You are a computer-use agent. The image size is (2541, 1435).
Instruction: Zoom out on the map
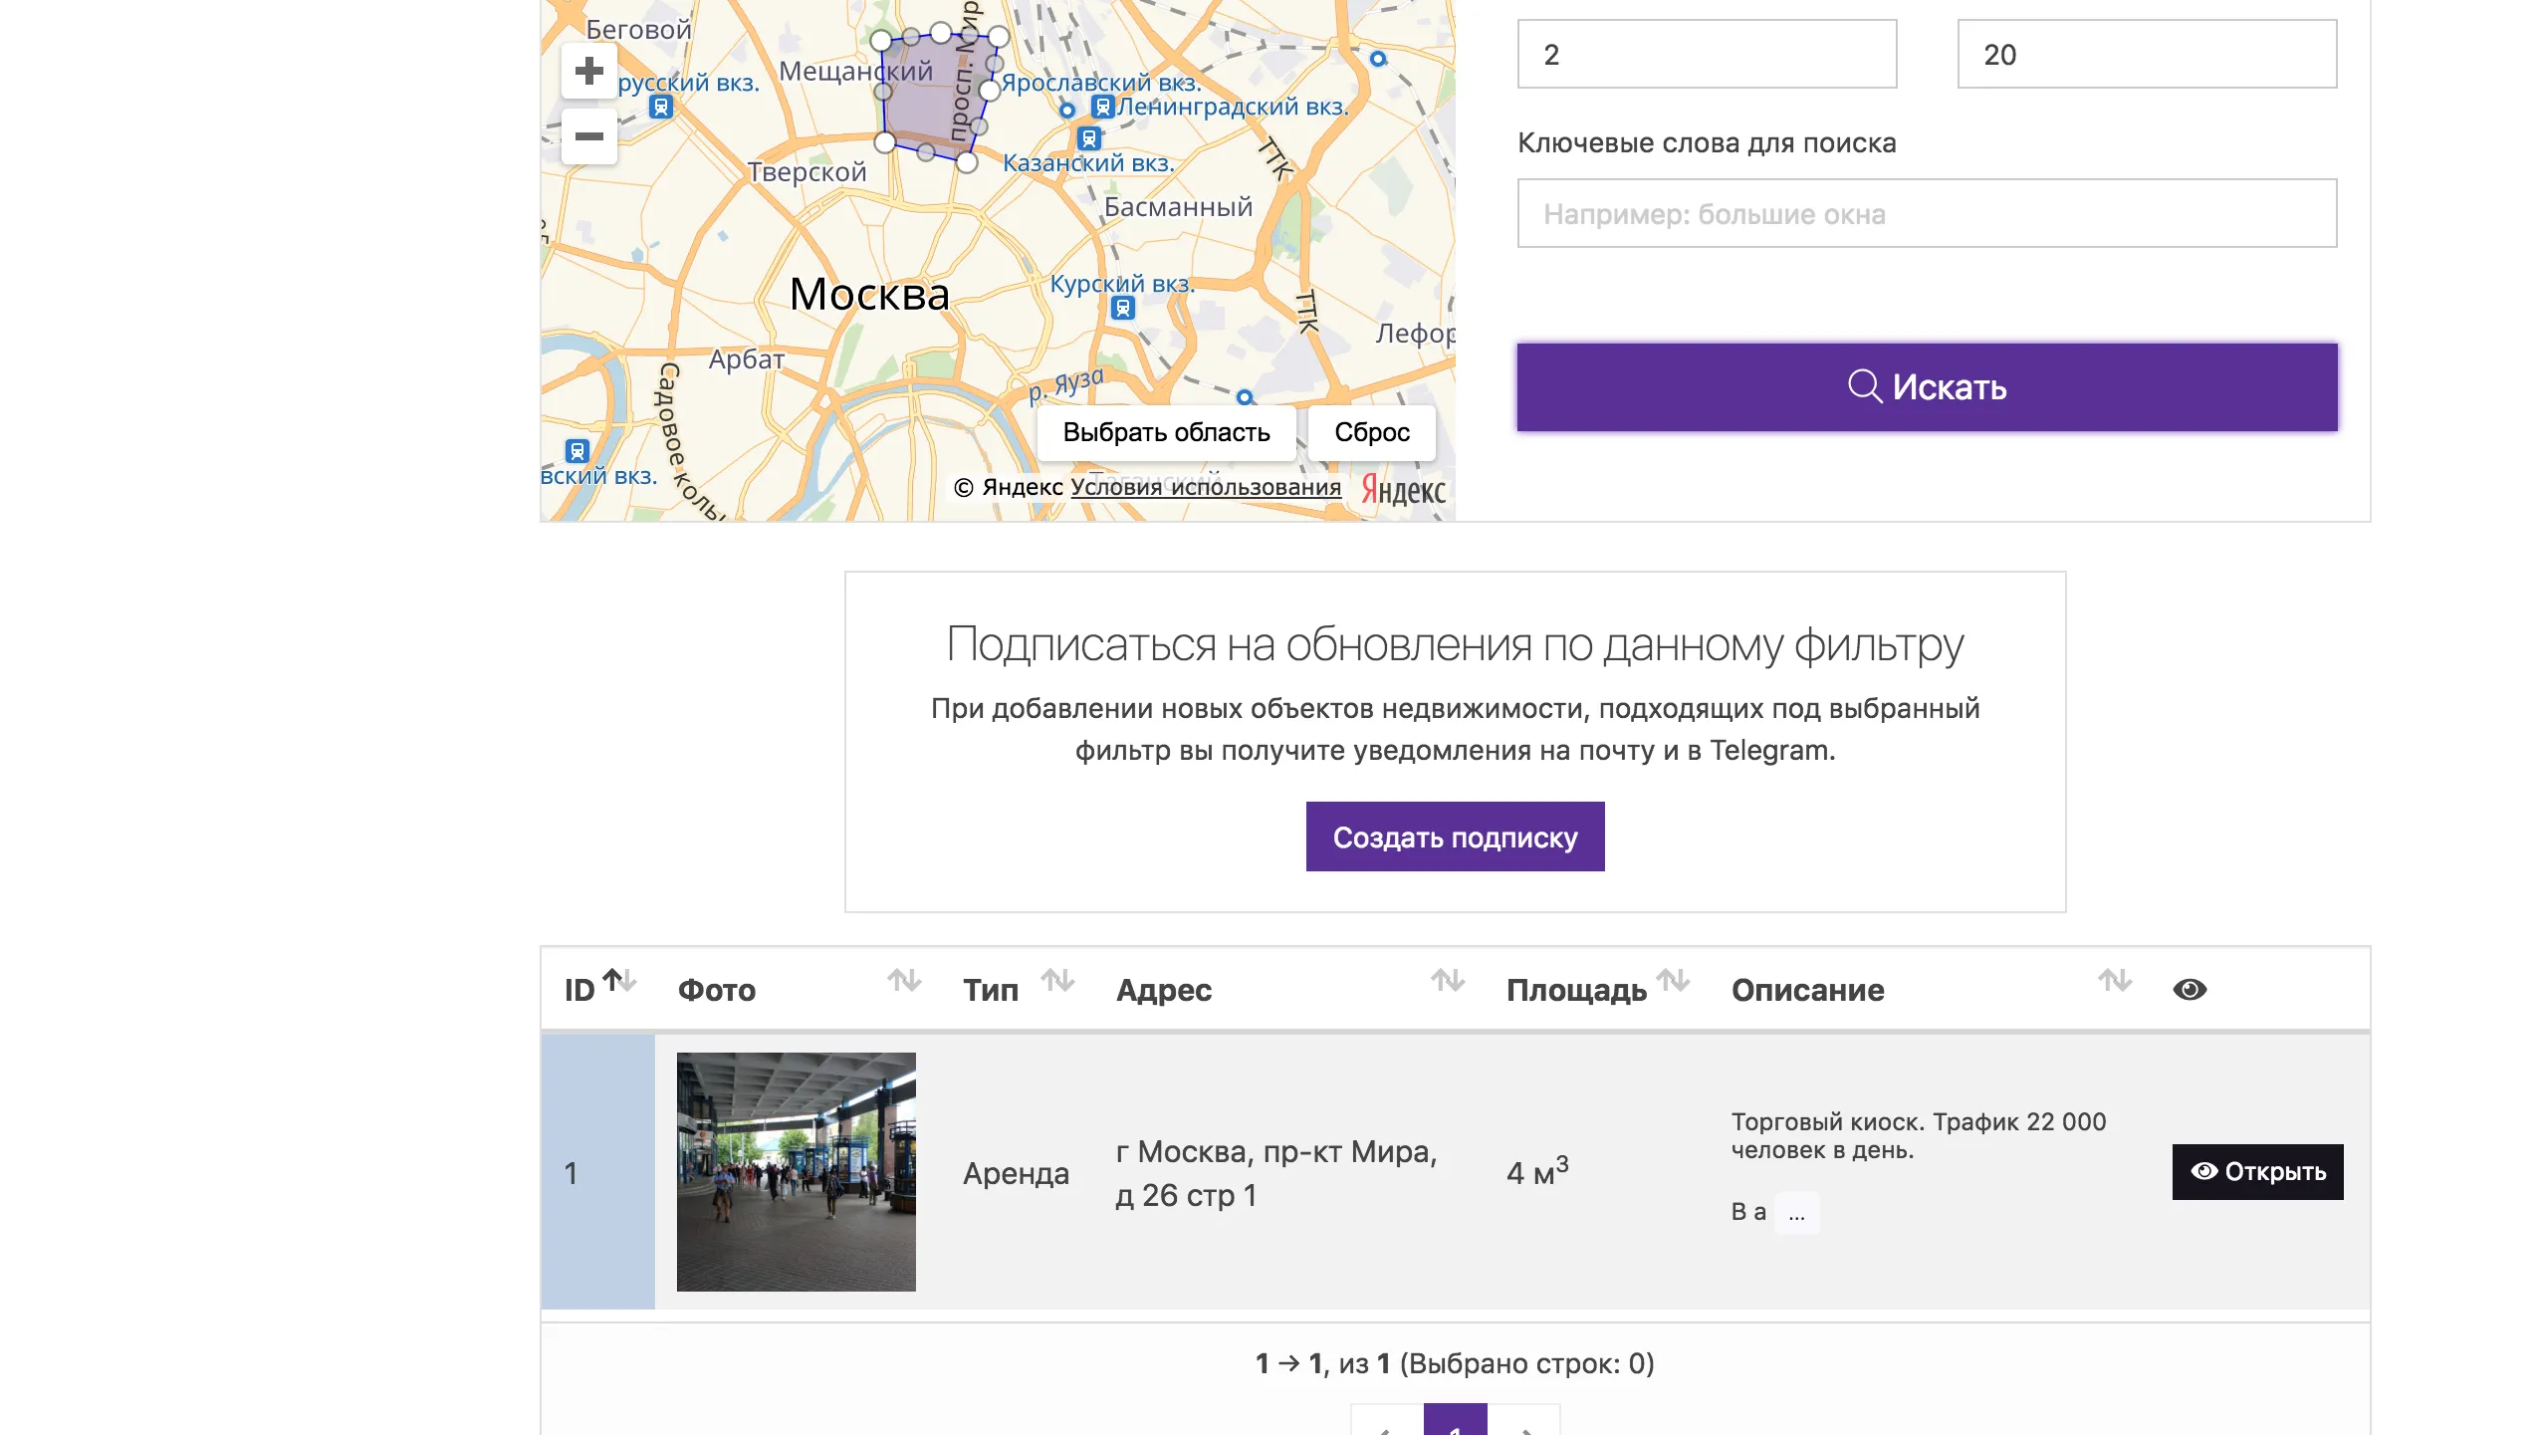tap(588, 136)
